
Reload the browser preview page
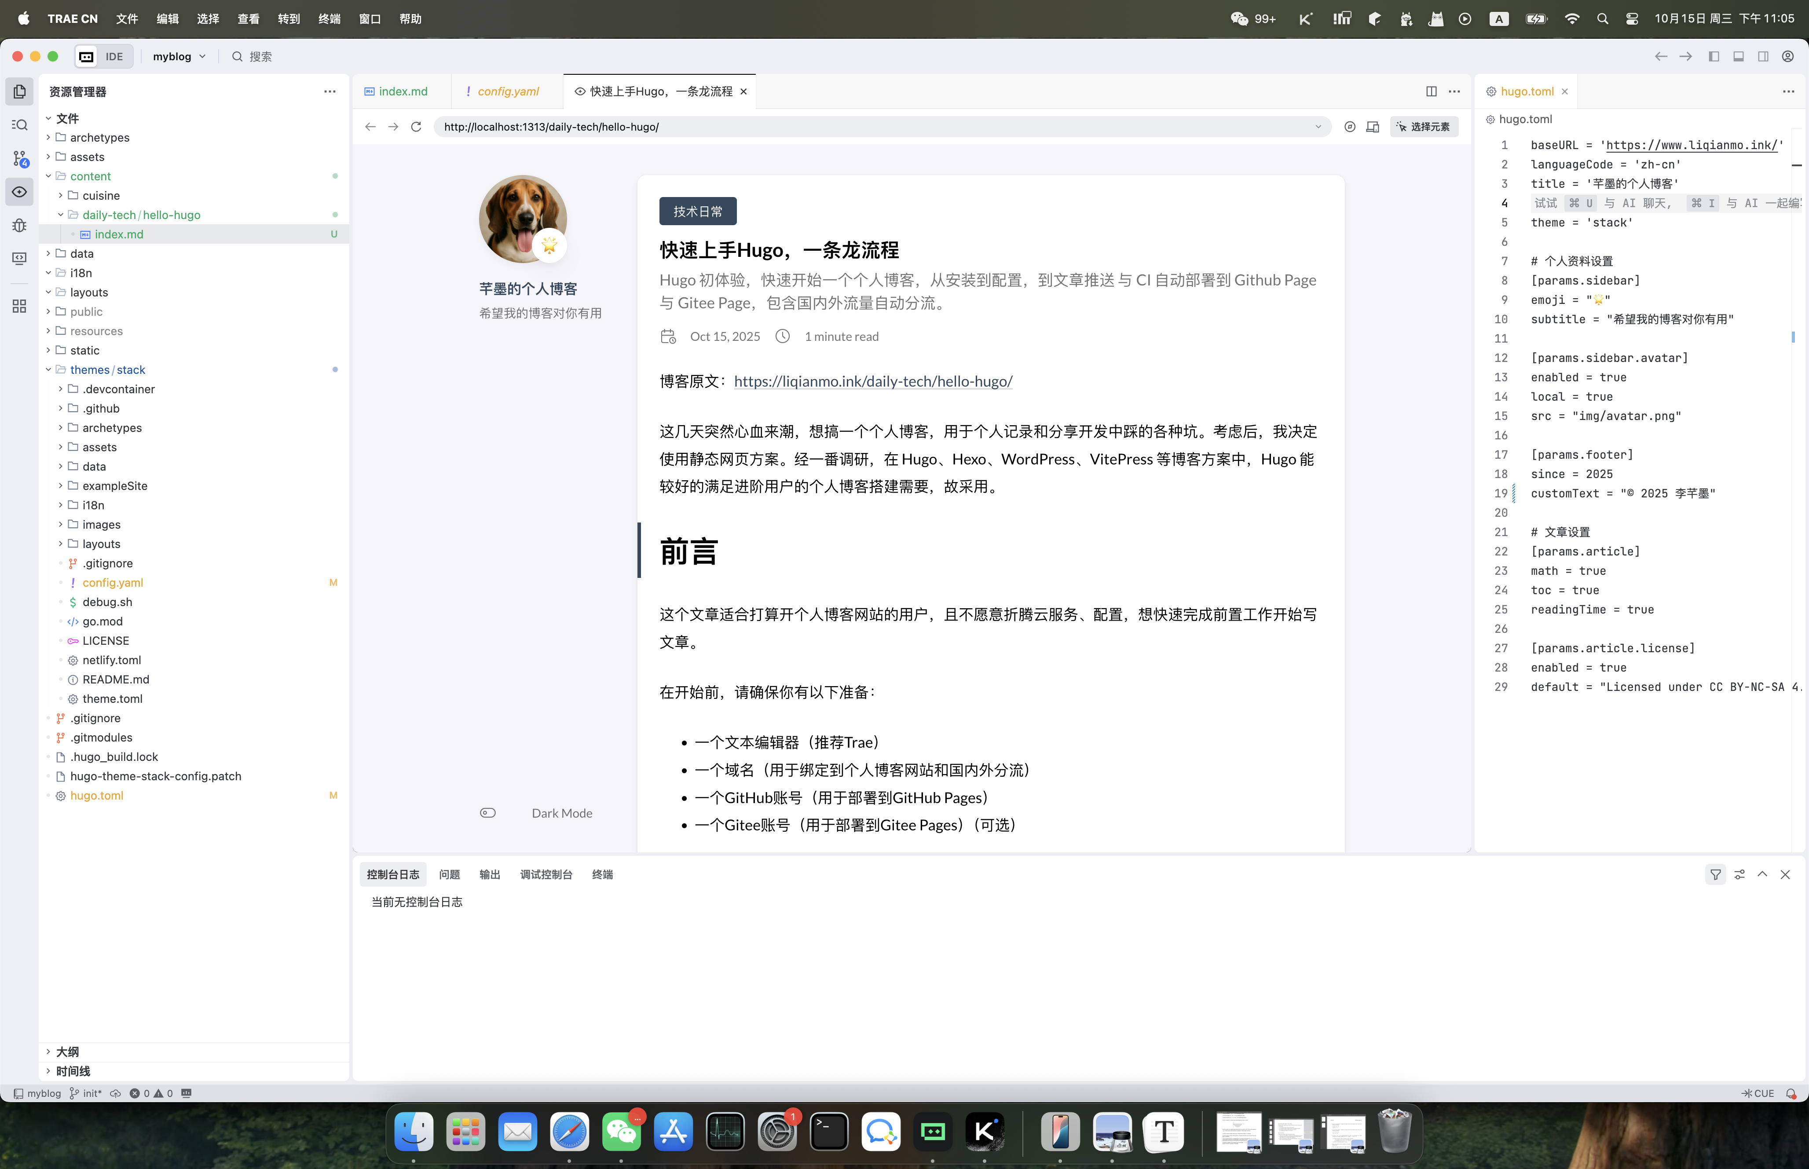tap(416, 127)
